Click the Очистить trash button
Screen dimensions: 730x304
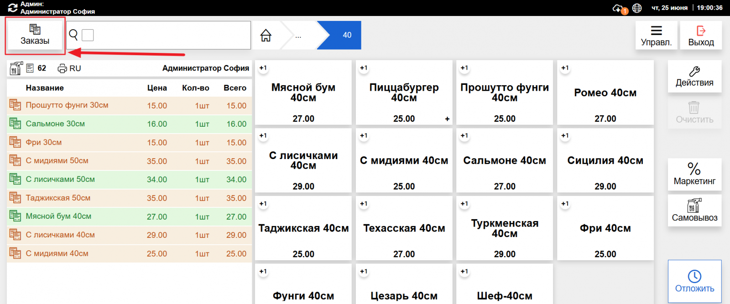(694, 113)
